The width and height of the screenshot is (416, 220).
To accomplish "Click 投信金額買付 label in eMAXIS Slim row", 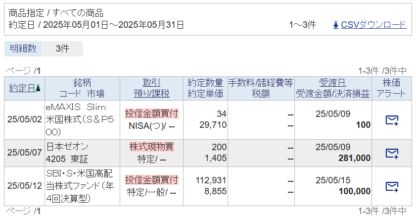I will coord(151,113).
